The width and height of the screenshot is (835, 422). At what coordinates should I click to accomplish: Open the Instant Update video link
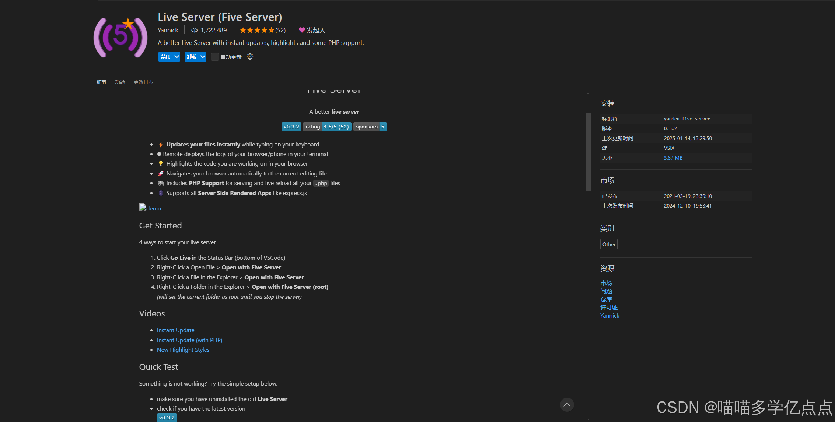175,330
